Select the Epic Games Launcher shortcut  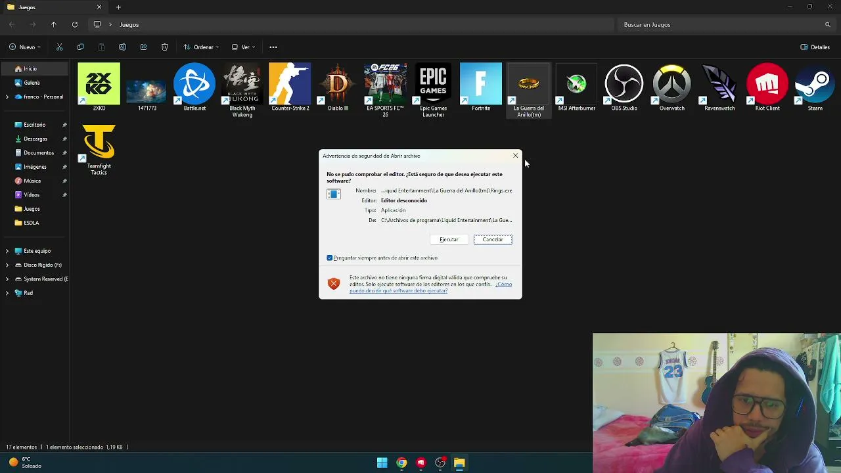point(433,90)
